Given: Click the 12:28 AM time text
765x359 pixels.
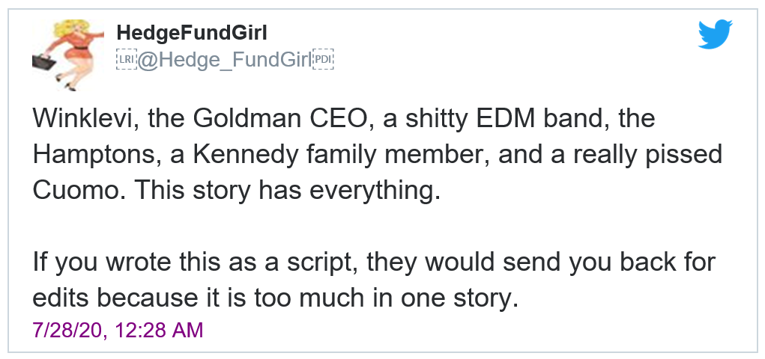Looking at the screenshot, I should coord(159,330).
